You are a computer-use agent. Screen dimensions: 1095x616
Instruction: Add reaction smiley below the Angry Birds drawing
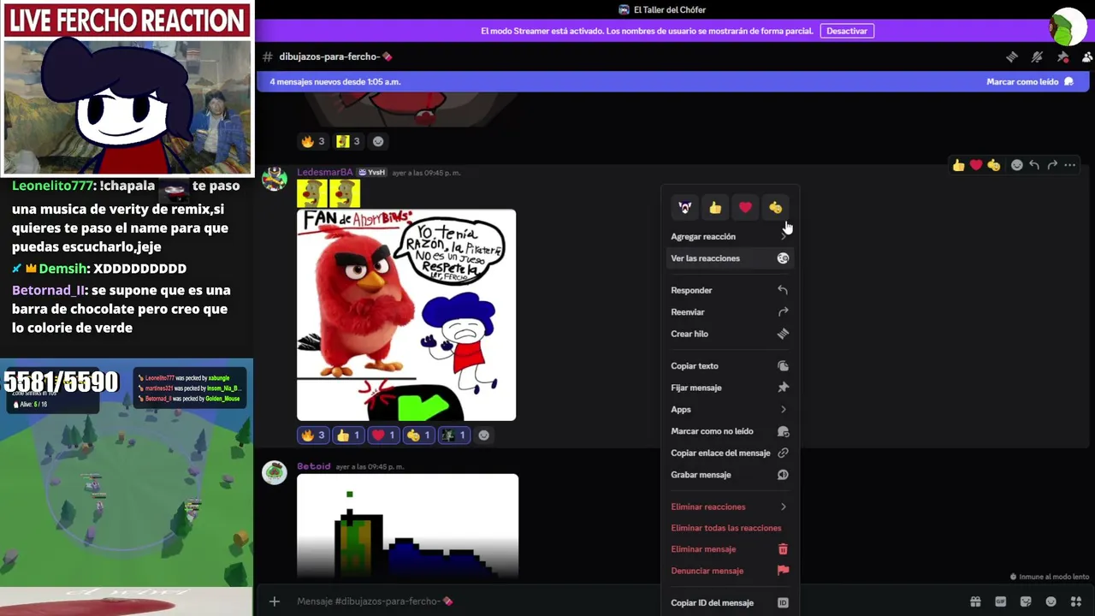click(483, 435)
